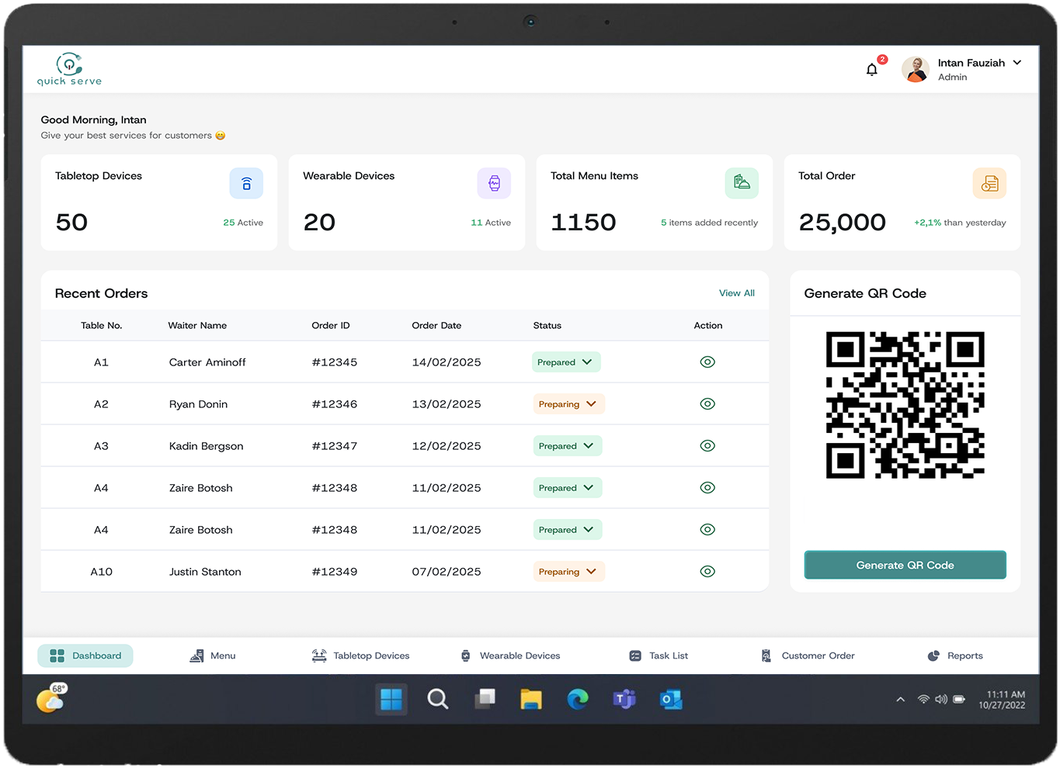
Task: Open the notifications bell
Action: coord(872,70)
